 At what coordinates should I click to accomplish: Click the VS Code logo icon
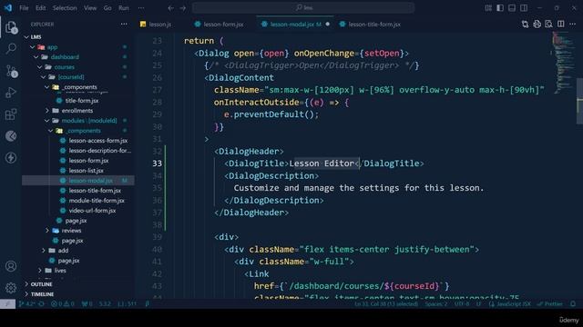8,8
